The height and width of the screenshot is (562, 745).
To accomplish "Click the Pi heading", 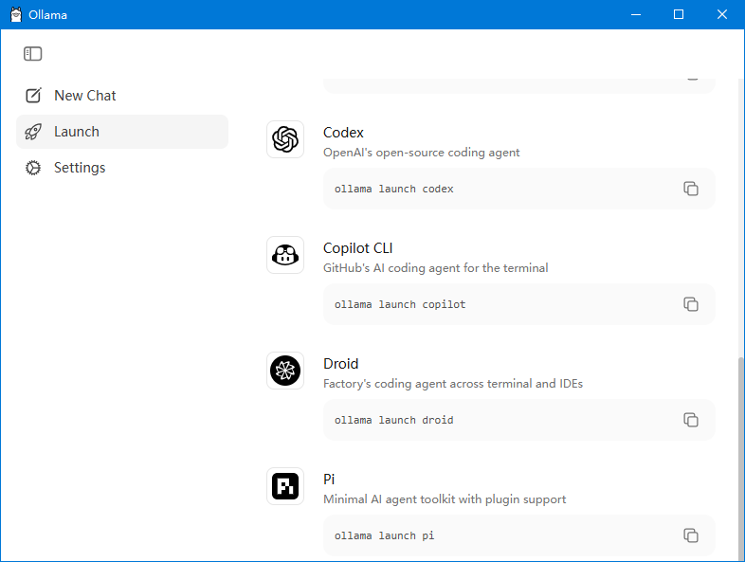I will tap(329, 480).
